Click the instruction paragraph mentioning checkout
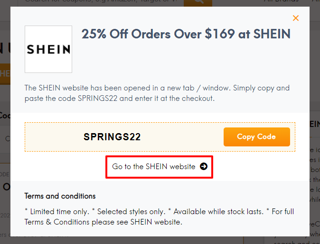 tap(157, 93)
